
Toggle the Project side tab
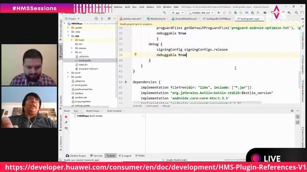[x=61, y=51]
